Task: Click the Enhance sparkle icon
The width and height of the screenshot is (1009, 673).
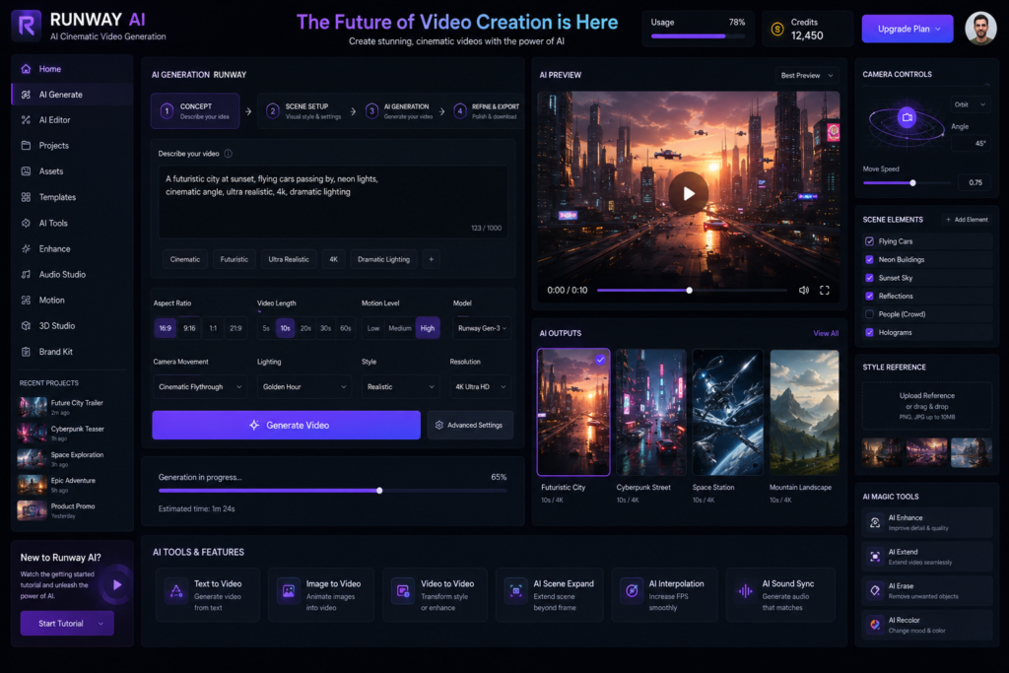Action: (x=26, y=249)
